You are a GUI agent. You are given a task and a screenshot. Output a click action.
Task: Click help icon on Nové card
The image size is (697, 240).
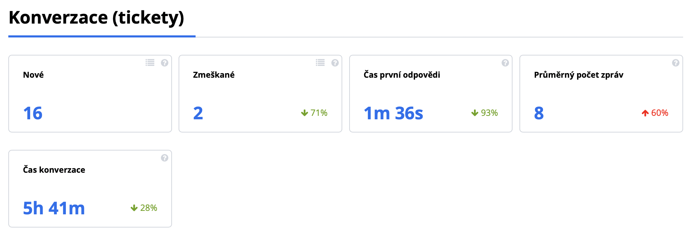pos(165,63)
